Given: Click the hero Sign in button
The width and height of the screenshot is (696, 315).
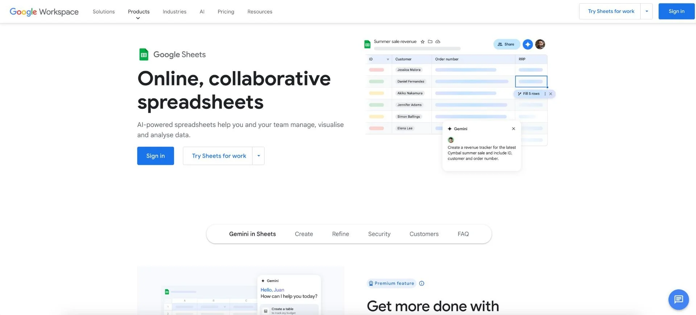Looking at the screenshot, I should coord(156,156).
